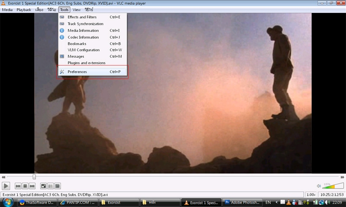Open the View menu
This screenshot has height=207, width=346.
pyautogui.click(x=77, y=9)
